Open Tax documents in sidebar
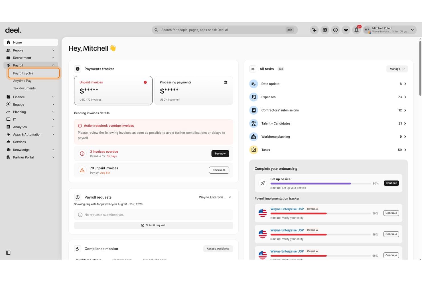 (24, 88)
